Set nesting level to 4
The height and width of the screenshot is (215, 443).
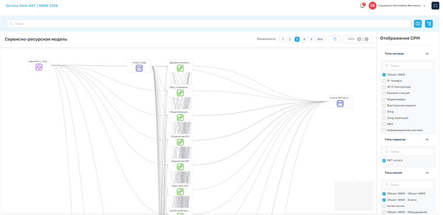pos(304,39)
